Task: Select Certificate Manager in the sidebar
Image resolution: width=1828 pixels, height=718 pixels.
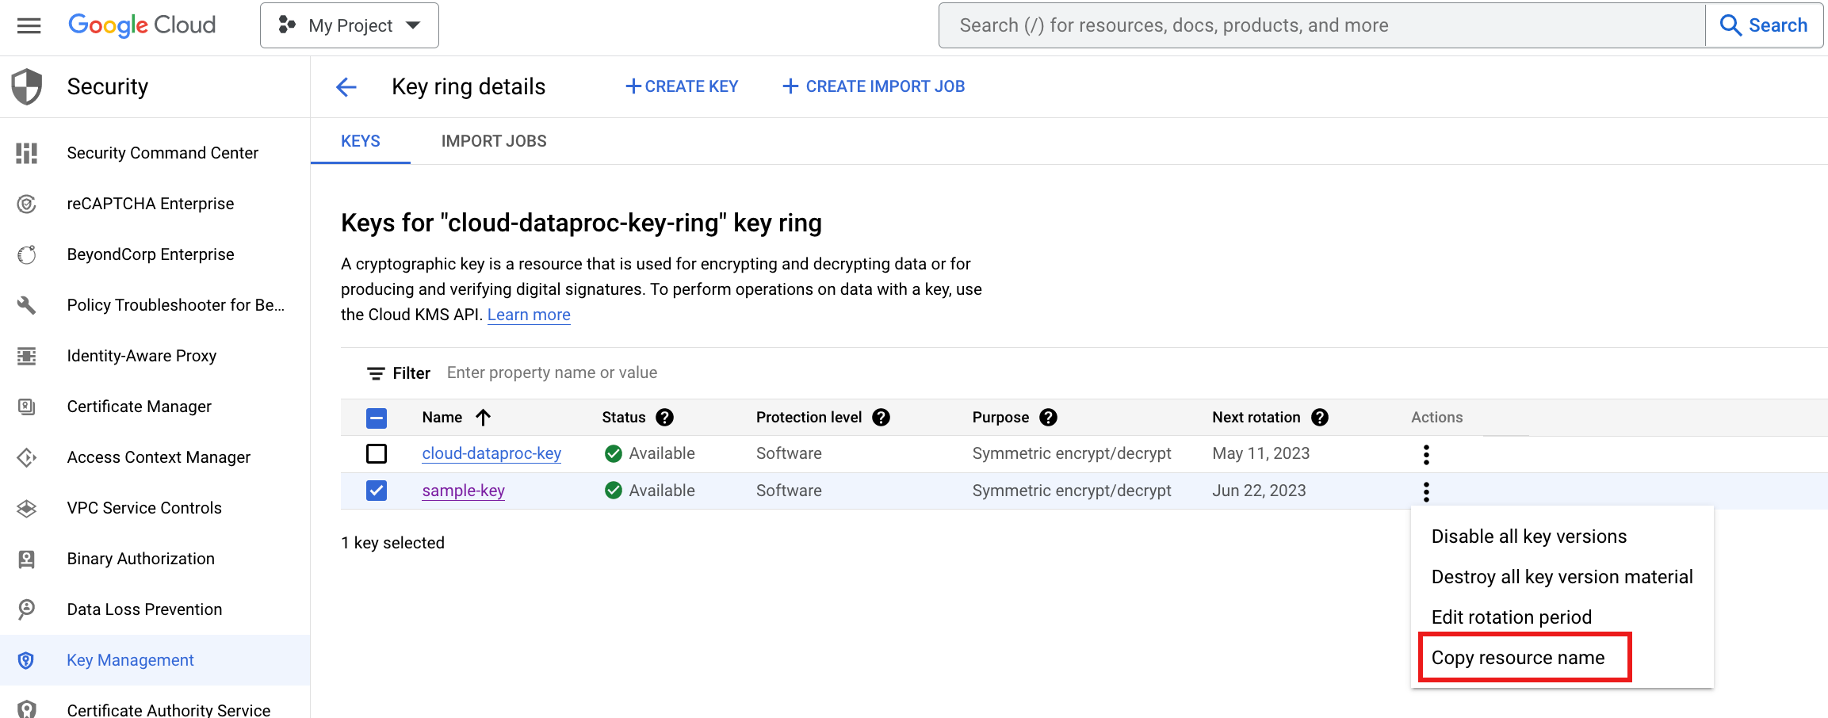Action: 139,407
